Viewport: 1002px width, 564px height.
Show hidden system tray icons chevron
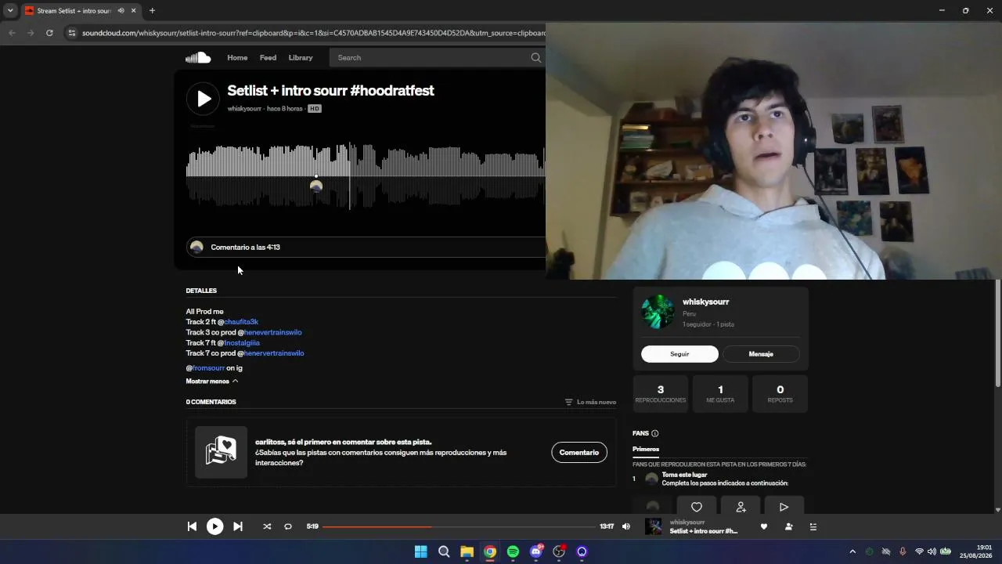(852, 551)
